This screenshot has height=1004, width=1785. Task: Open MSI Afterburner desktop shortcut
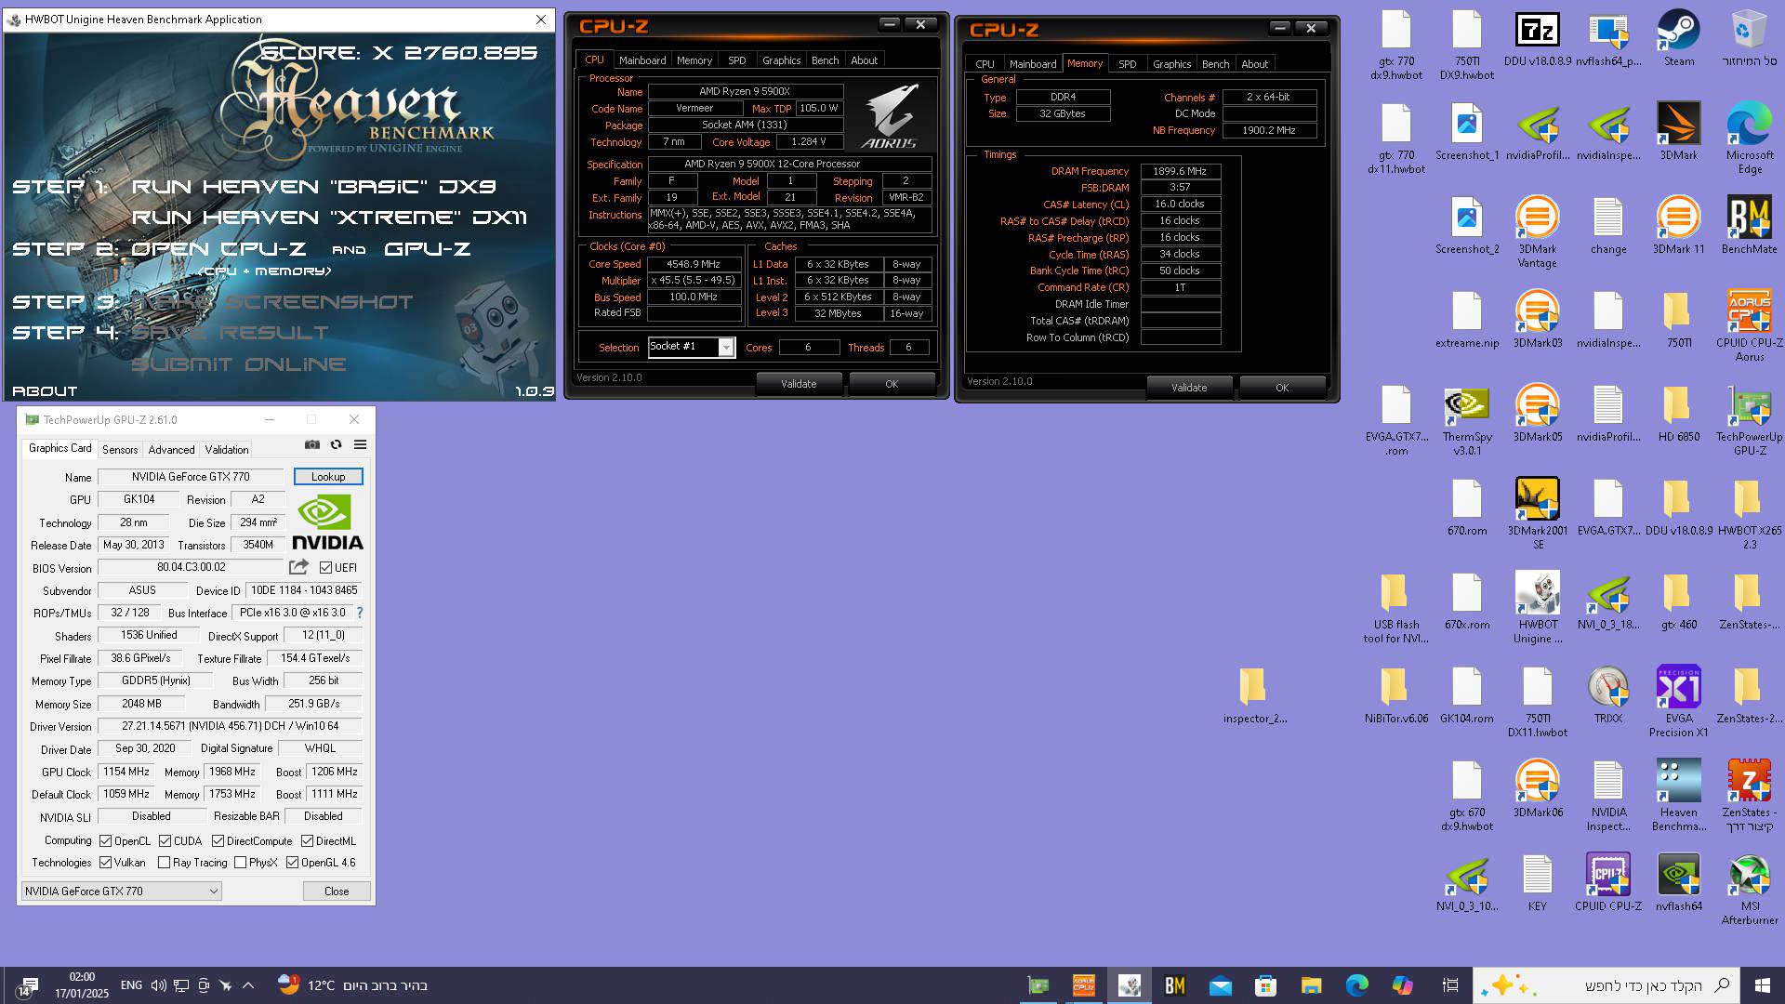tap(1749, 891)
